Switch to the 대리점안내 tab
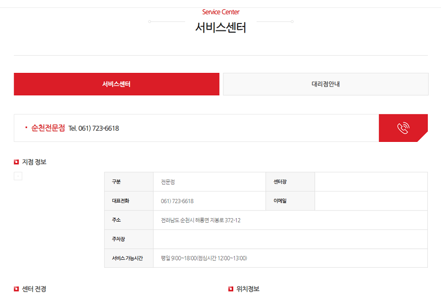 tap(325, 84)
